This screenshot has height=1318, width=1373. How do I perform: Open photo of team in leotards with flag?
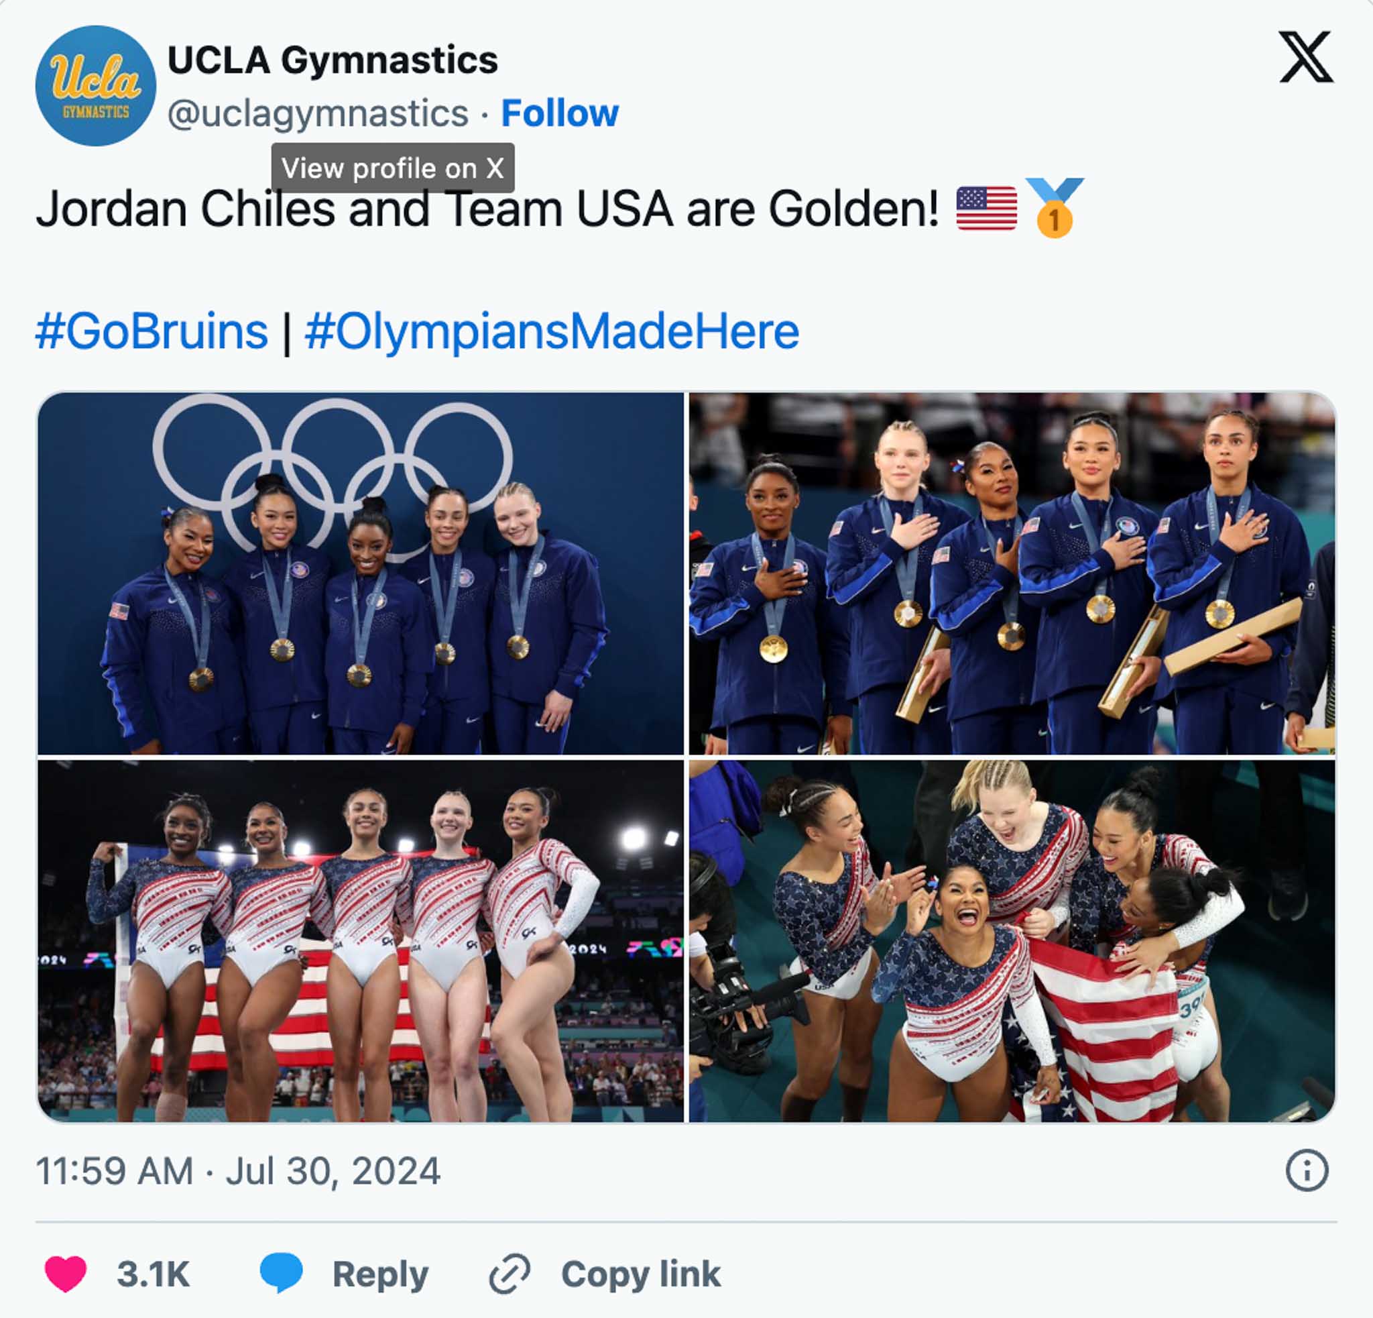(361, 941)
